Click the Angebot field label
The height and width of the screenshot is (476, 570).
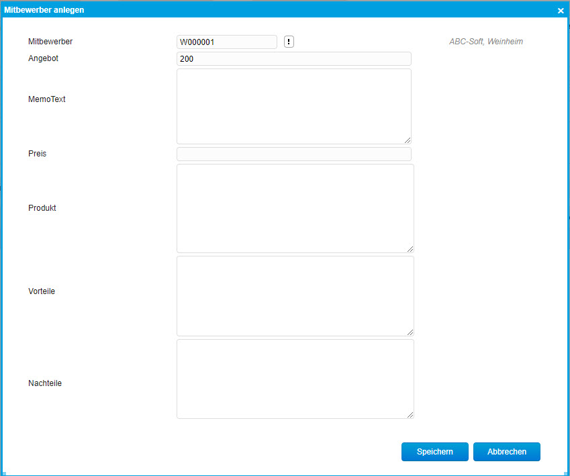[43, 58]
